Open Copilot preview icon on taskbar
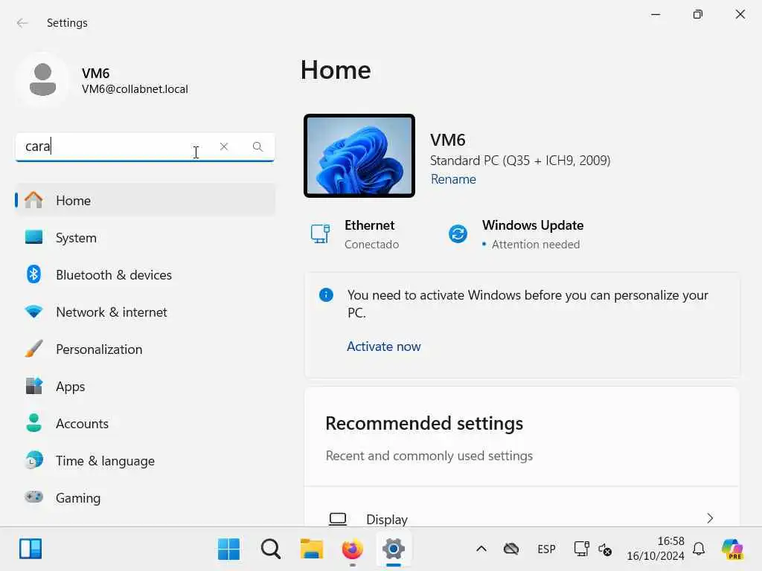This screenshot has width=762, height=571. pos(733,549)
